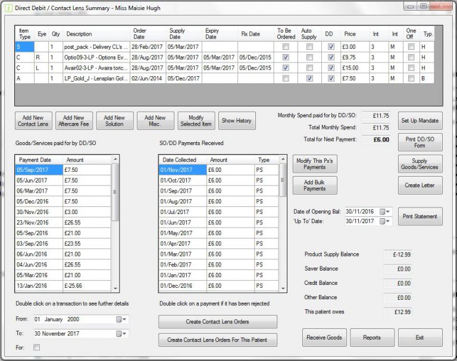The width and height of the screenshot is (457, 361).
Task: Click scrollbar thumb of SO/DD payments list
Action: click(283, 180)
